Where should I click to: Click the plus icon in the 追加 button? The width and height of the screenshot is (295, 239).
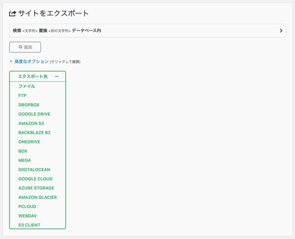pyautogui.click(x=20, y=47)
